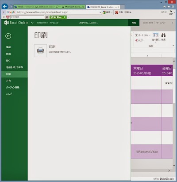This screenshot has height=182, width=177.
Task: Click the vertical scrollbar down arrow
Action: 174,166
